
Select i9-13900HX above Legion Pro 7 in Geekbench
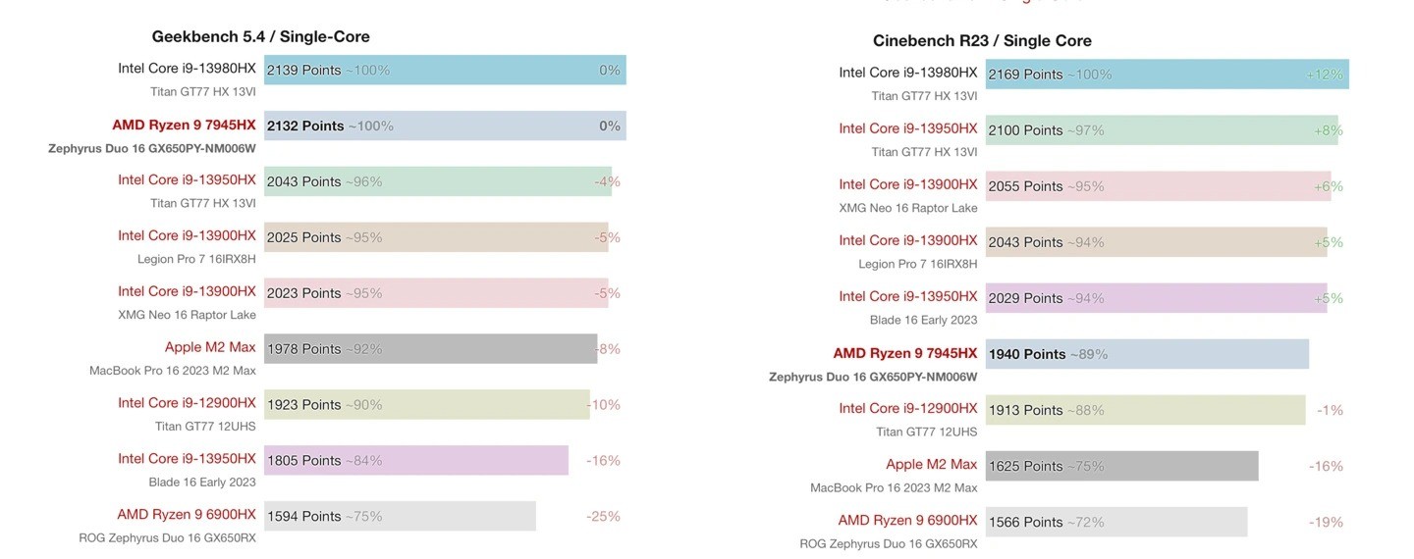pyautogui.click(x=187, y=236)
